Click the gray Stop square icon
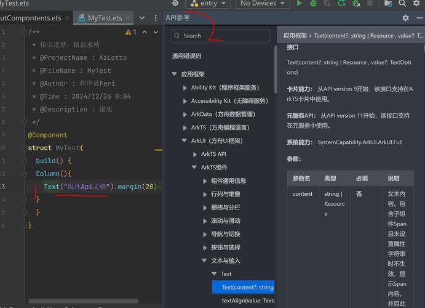The image size is (425, 308). point(370,3)
